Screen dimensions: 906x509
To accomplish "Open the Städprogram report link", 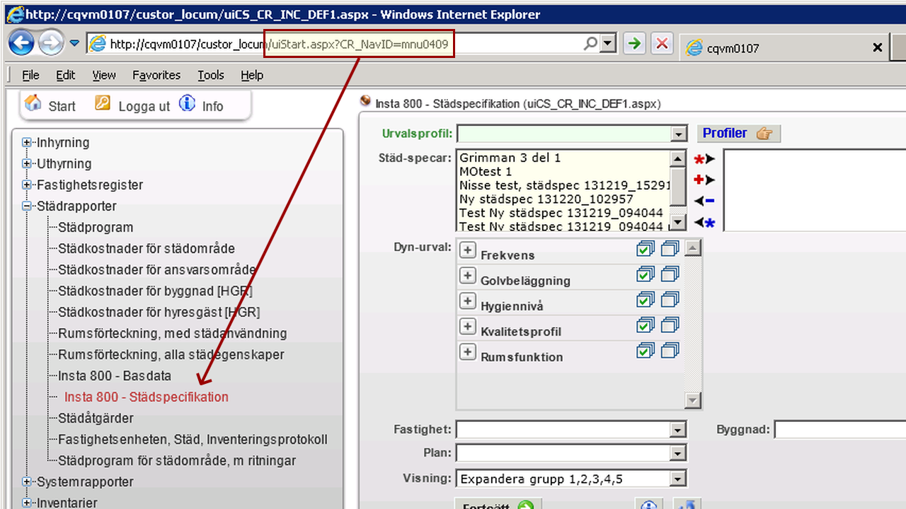I will click(x=96, y=228).
